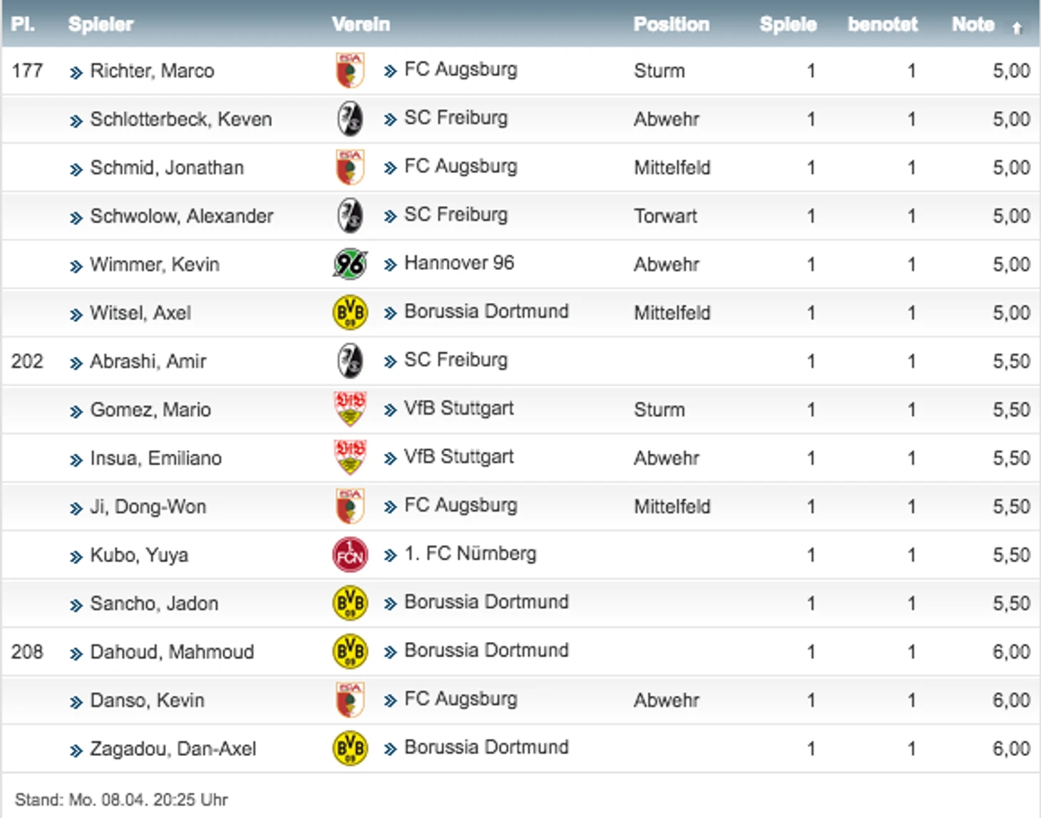Click the Dortmund logo in Jadon Sancho's row

coord(350,603)
